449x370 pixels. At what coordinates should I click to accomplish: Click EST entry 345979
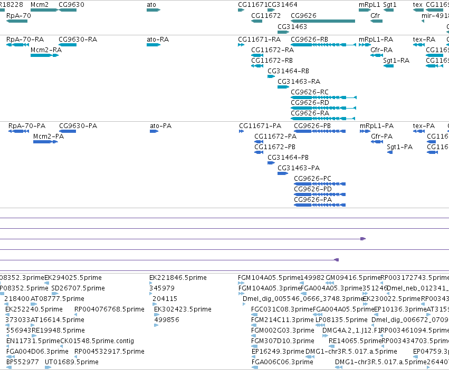162,288
